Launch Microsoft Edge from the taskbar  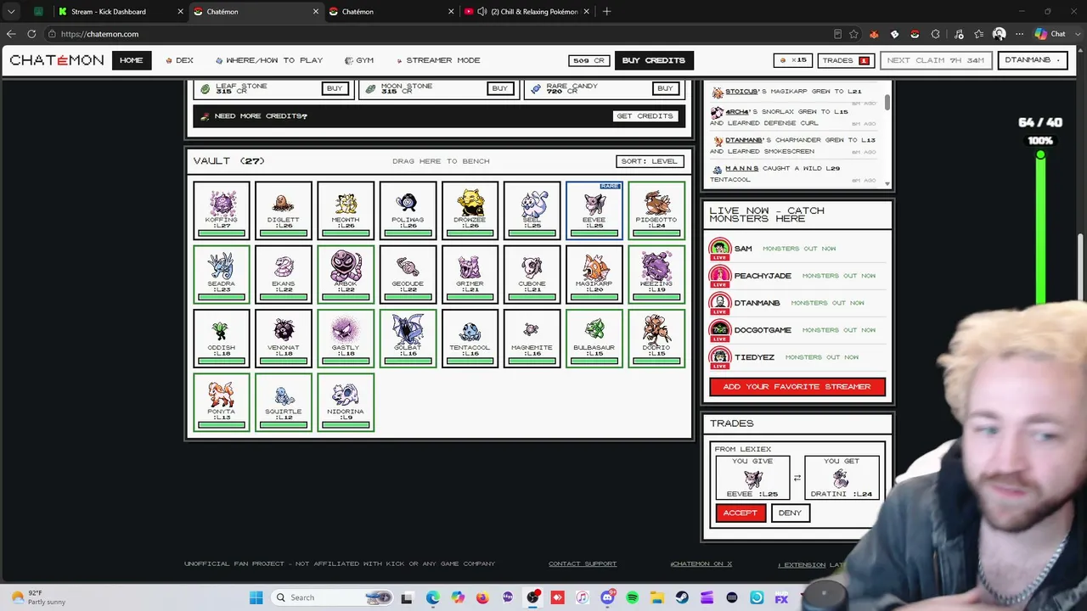click(x=433, y=597)
